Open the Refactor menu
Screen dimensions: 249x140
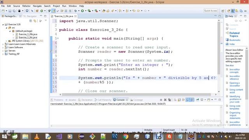[x=26, y=6]
